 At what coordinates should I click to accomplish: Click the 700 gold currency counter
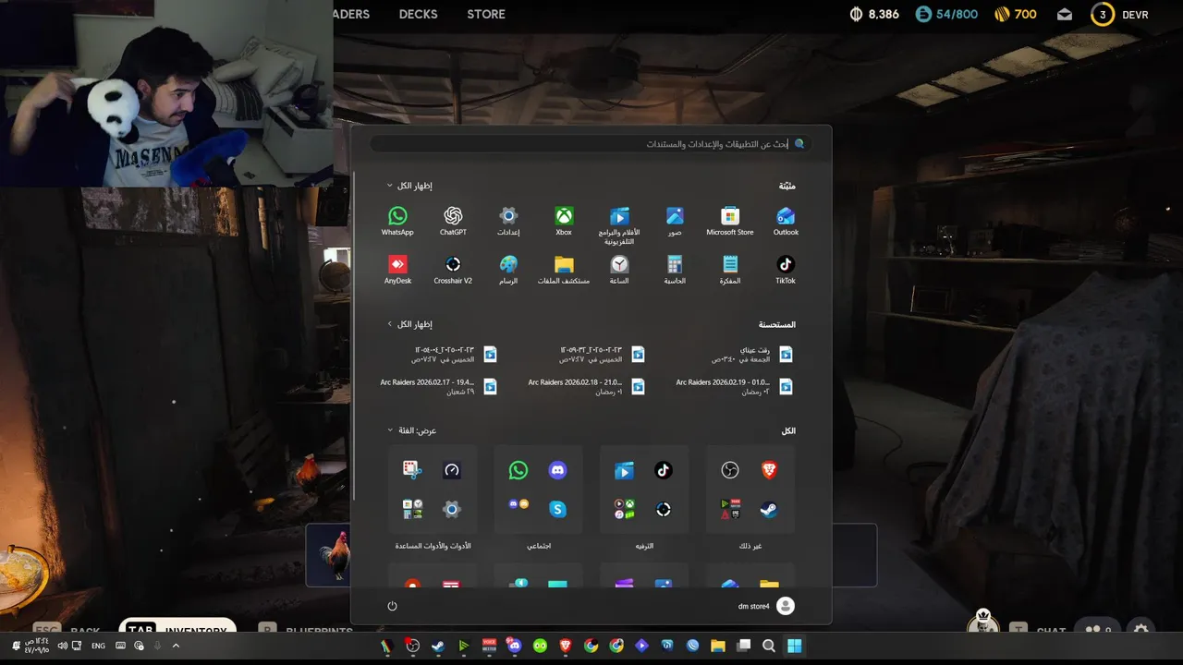(x=1015, y=14)
